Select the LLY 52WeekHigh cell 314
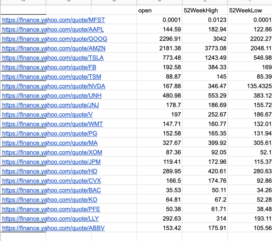 click(x=205, y=219)
